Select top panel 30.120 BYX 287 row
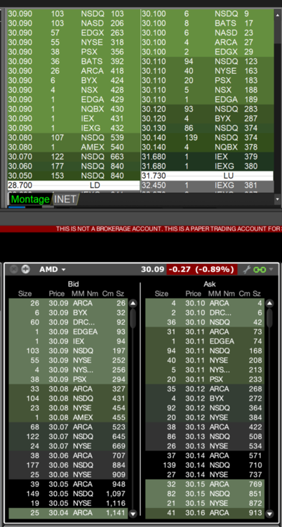 tap(207, 119)
